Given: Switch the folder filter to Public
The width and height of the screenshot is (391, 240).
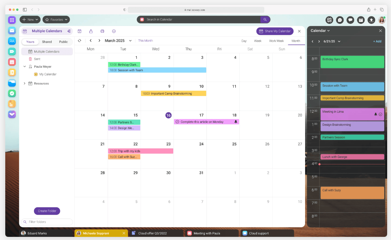Looking at the screenshot, I should [x=63, y=42].
